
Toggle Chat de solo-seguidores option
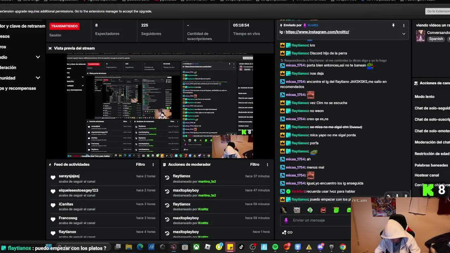pos(432,108)
